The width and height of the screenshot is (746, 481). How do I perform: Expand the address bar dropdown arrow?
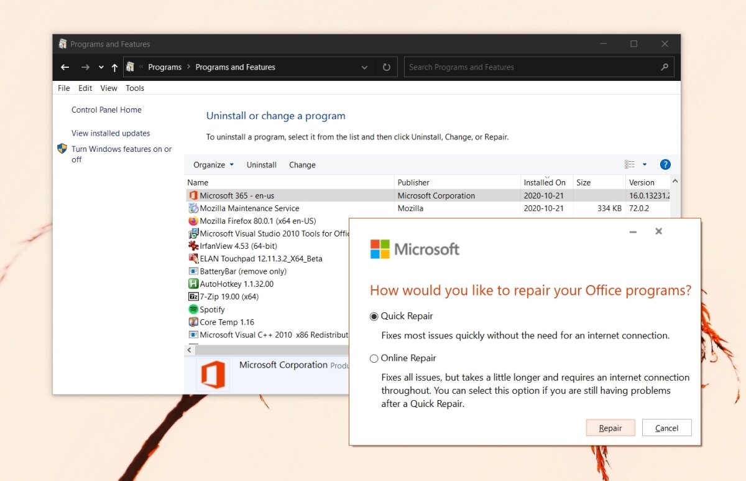click(x=364, y=67)
